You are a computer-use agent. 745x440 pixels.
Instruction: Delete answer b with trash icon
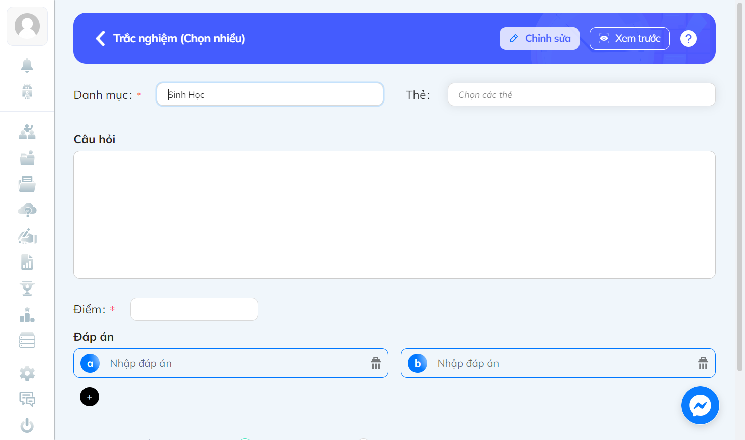[703, 363]
